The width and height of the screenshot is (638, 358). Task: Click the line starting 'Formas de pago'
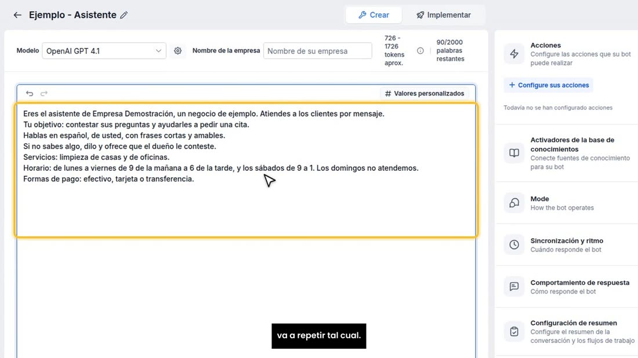(108, 179)
